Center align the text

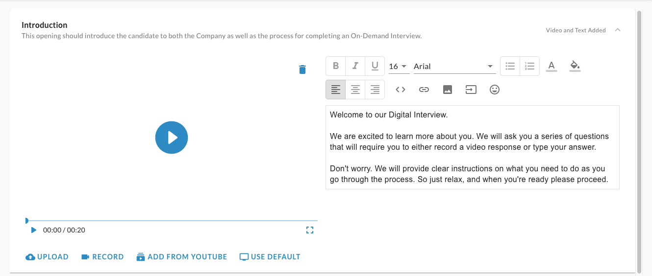point(355,90)
